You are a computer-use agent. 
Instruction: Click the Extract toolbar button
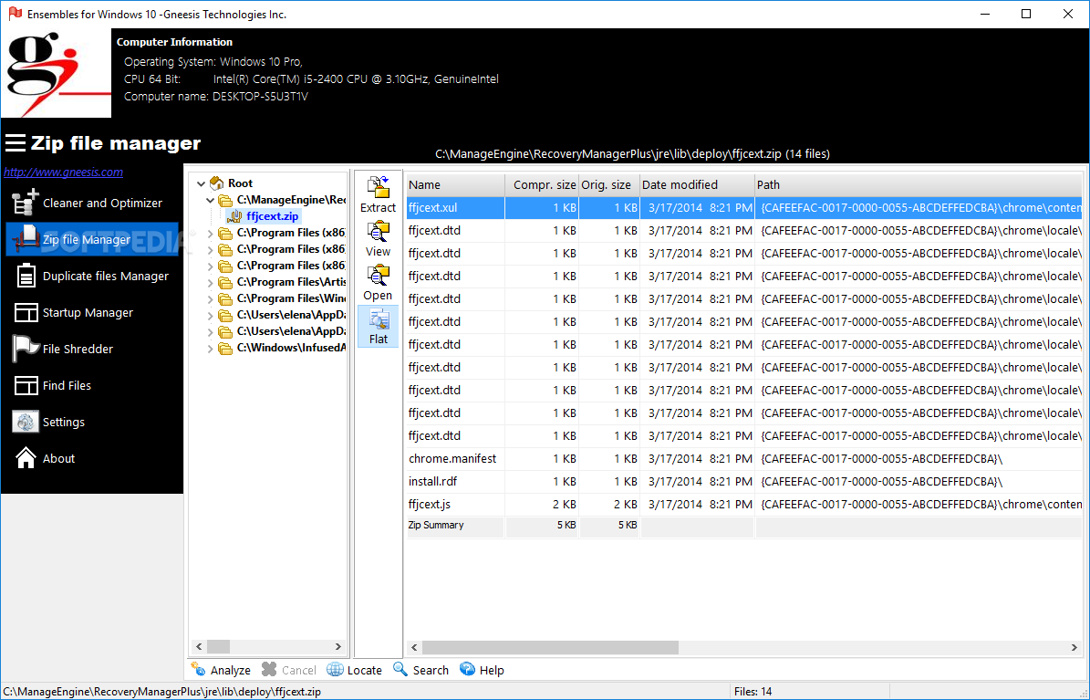[379, 194]
